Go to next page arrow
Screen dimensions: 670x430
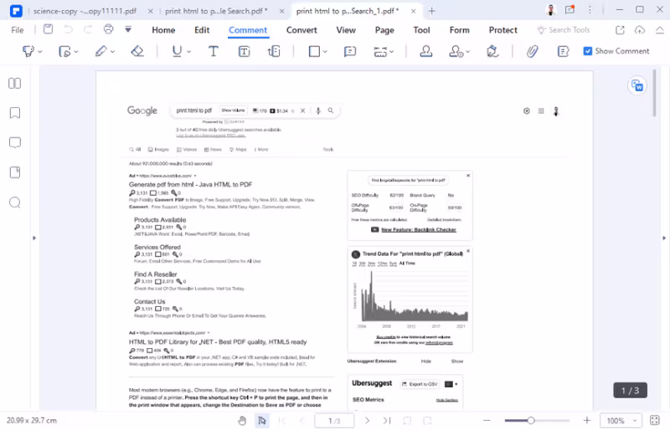pyautogui.click(x=367, y=421)
